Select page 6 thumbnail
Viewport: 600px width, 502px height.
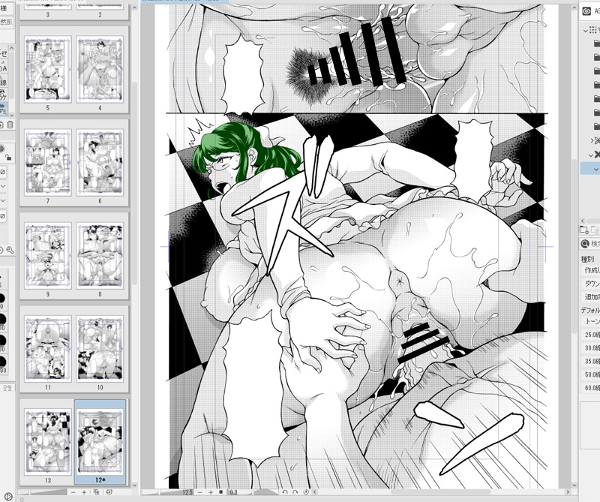click(x=100, y=162)
